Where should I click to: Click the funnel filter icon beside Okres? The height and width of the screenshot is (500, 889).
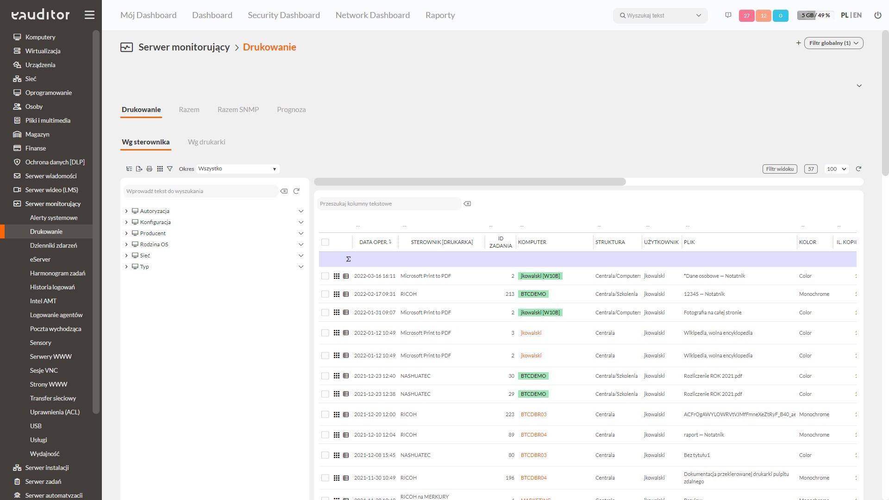click(x=170, y=169)
